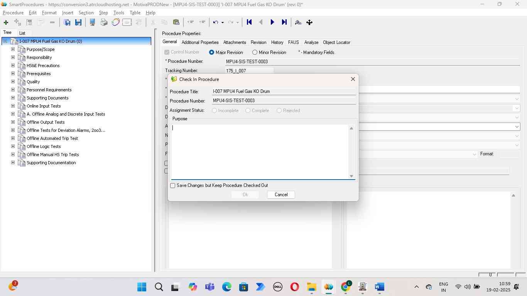527x296 pixels.
Task: Switch to the Attachments tab
Action: 234,42
